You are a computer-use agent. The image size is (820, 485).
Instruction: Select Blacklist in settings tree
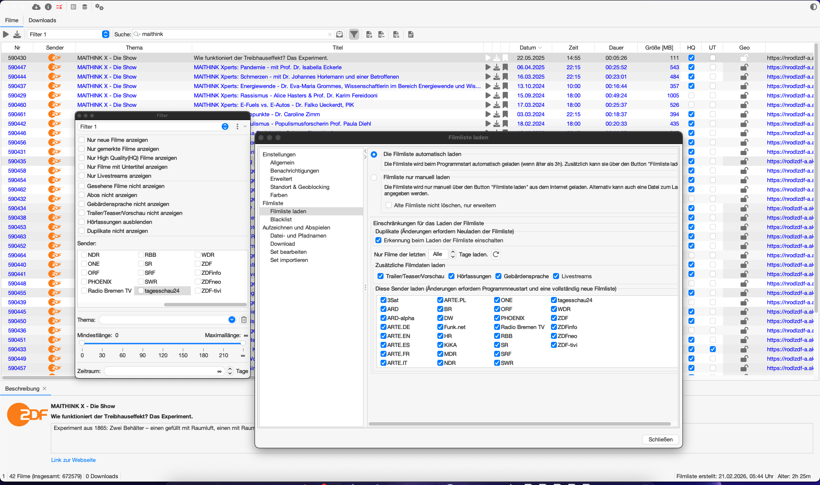tap(281, 219)
